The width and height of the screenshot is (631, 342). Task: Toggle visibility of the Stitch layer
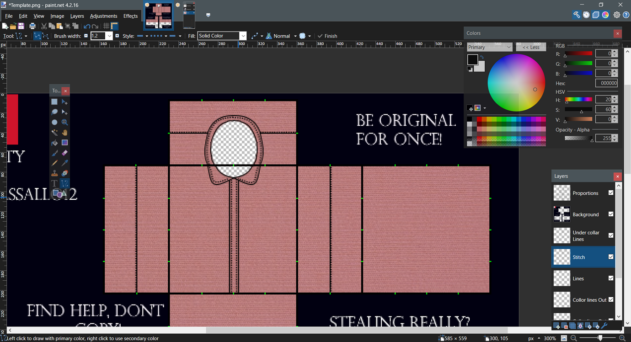[611, 257]
